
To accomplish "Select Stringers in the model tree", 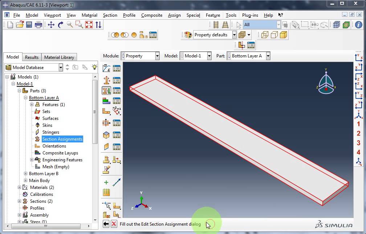I will tap(51, 132).
